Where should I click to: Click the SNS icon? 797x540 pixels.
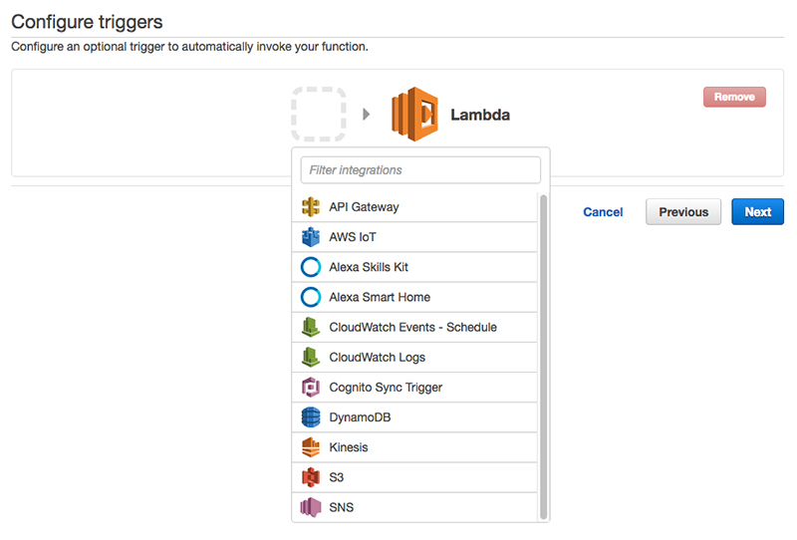[311, 507]
